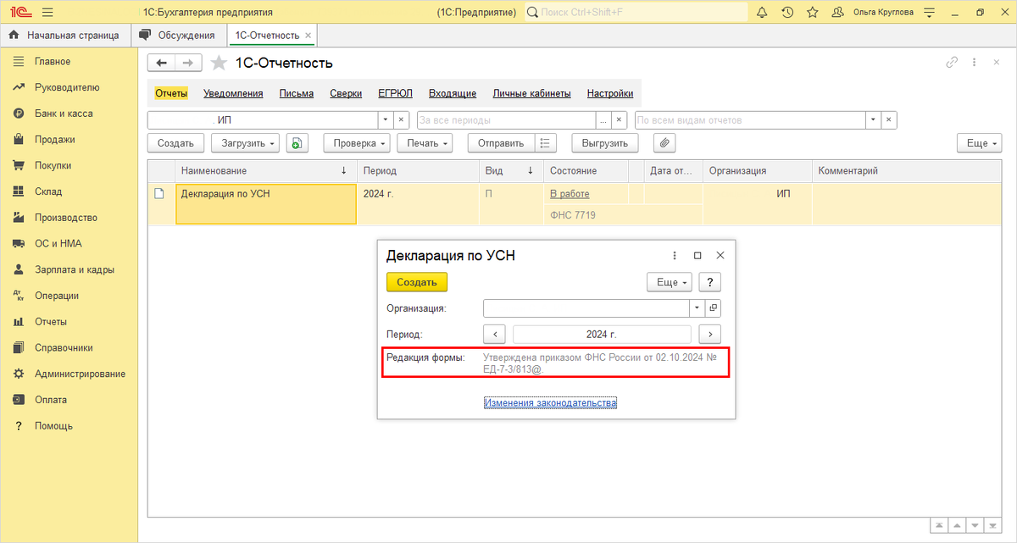The image size is (1017, 543).
Task: Go to next period in dialog
Action: point(710,334)
